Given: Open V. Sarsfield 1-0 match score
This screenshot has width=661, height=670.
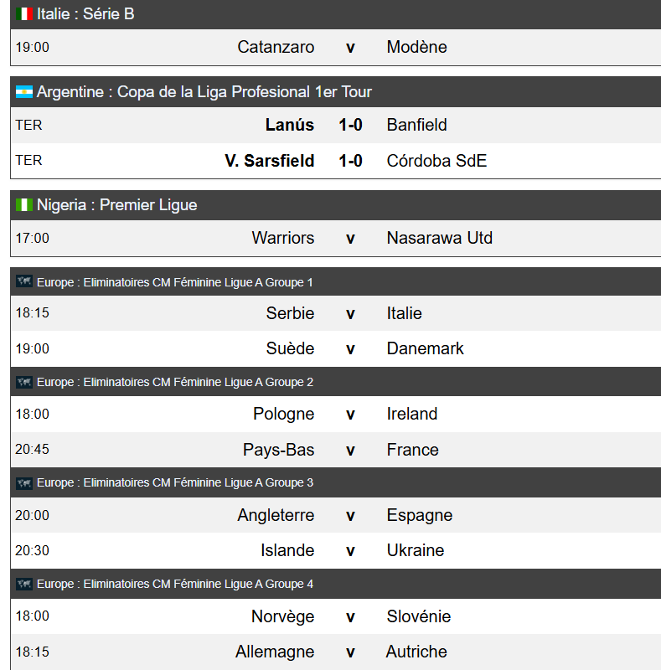Looking at the screenshot, I should (350, 160).
